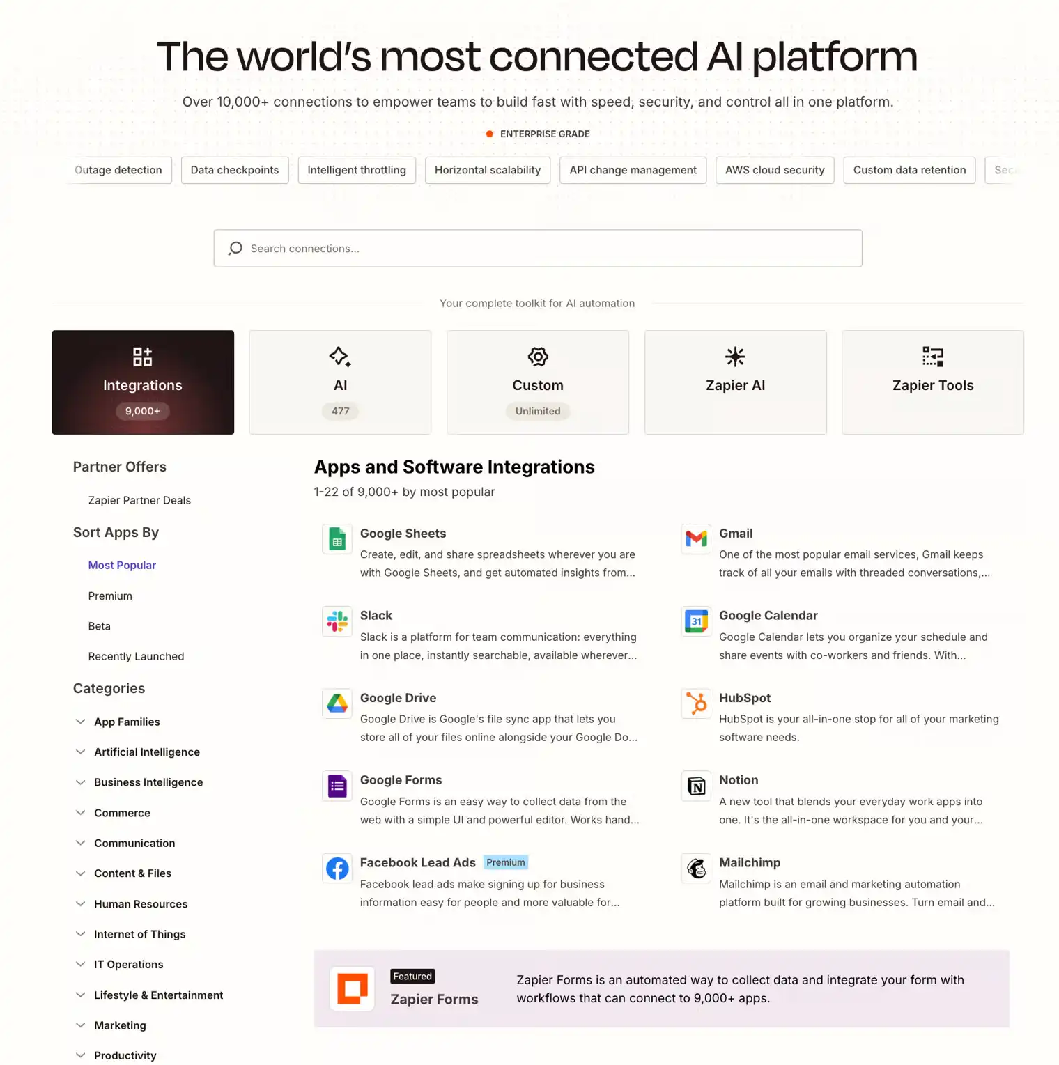Click the Zapier Forms orange icon
Image resolution: width=1059 pixels, height=1065 pixels.
(353, 988)
